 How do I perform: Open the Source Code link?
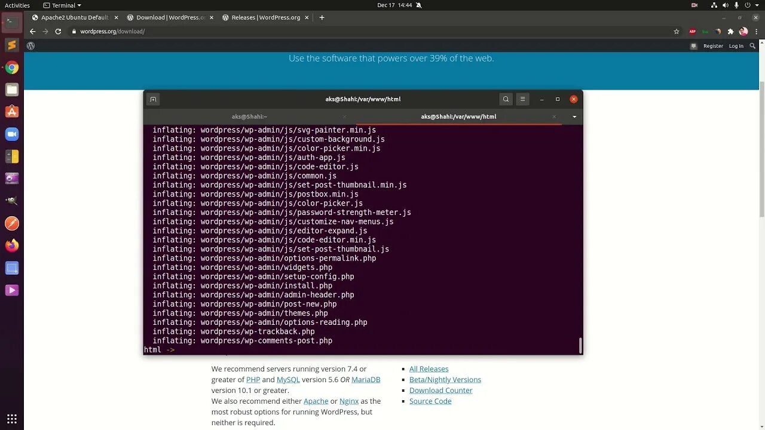point(430,401)
